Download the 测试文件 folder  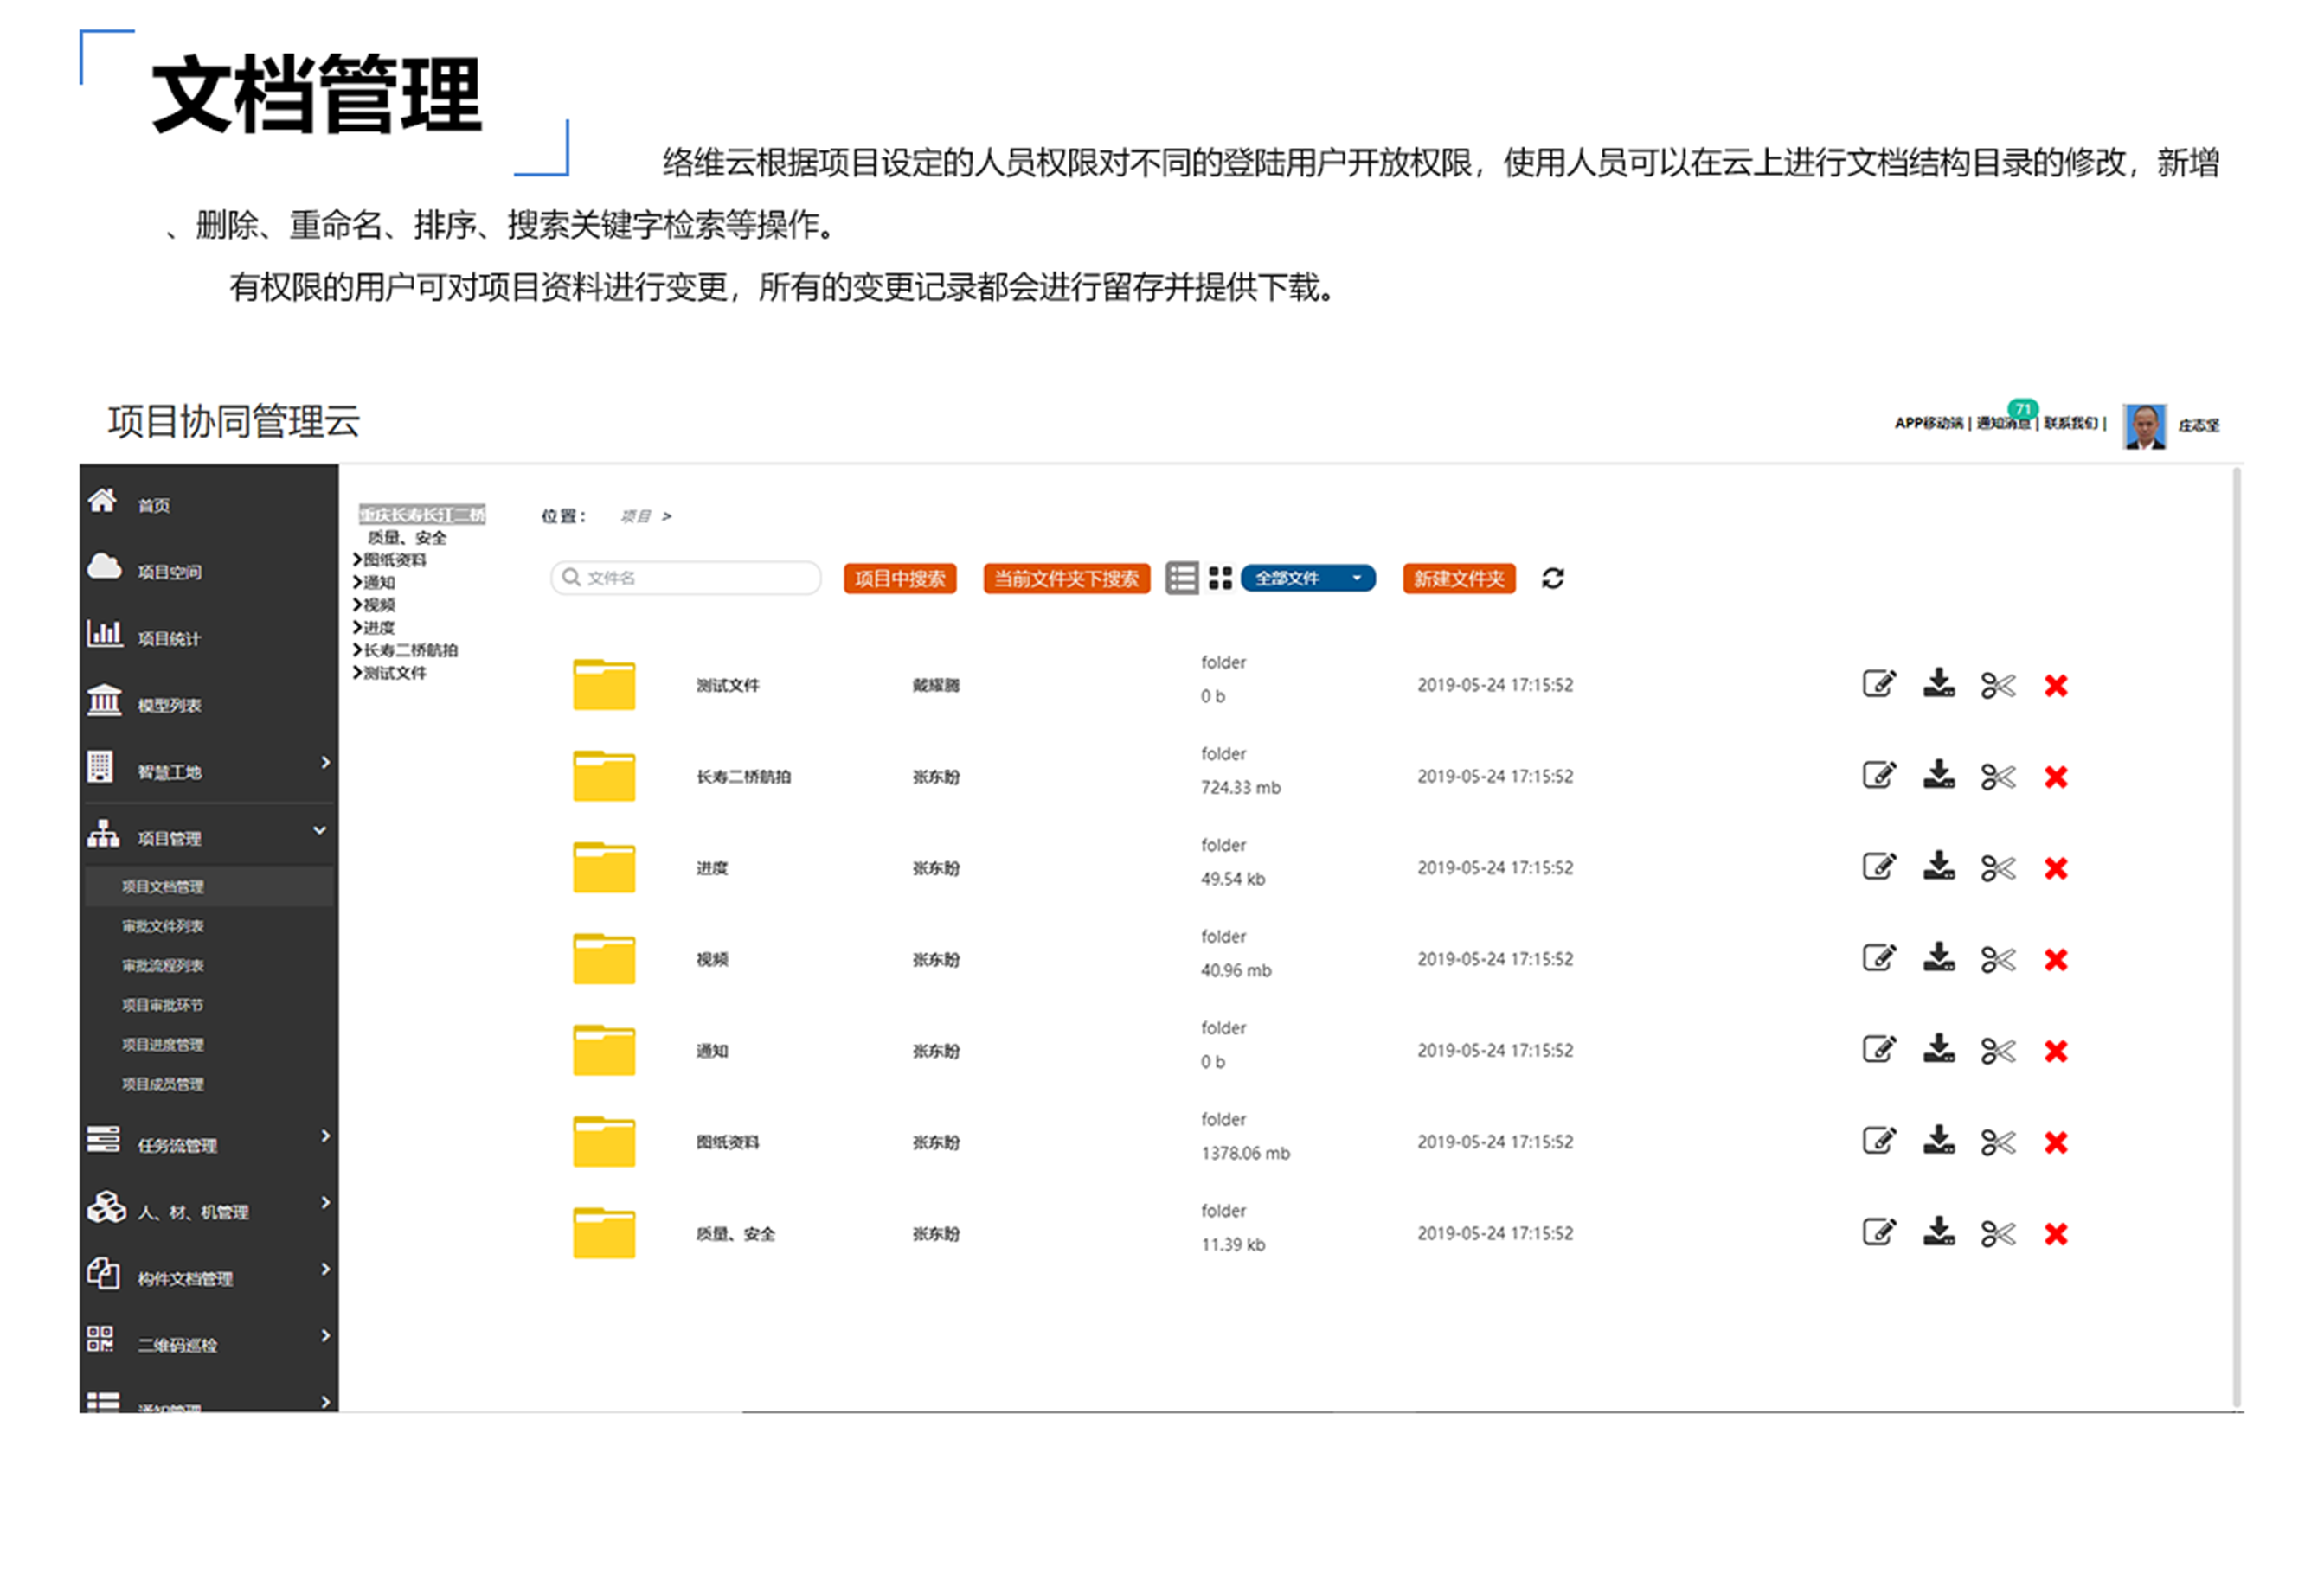[x=1938, y=685]
